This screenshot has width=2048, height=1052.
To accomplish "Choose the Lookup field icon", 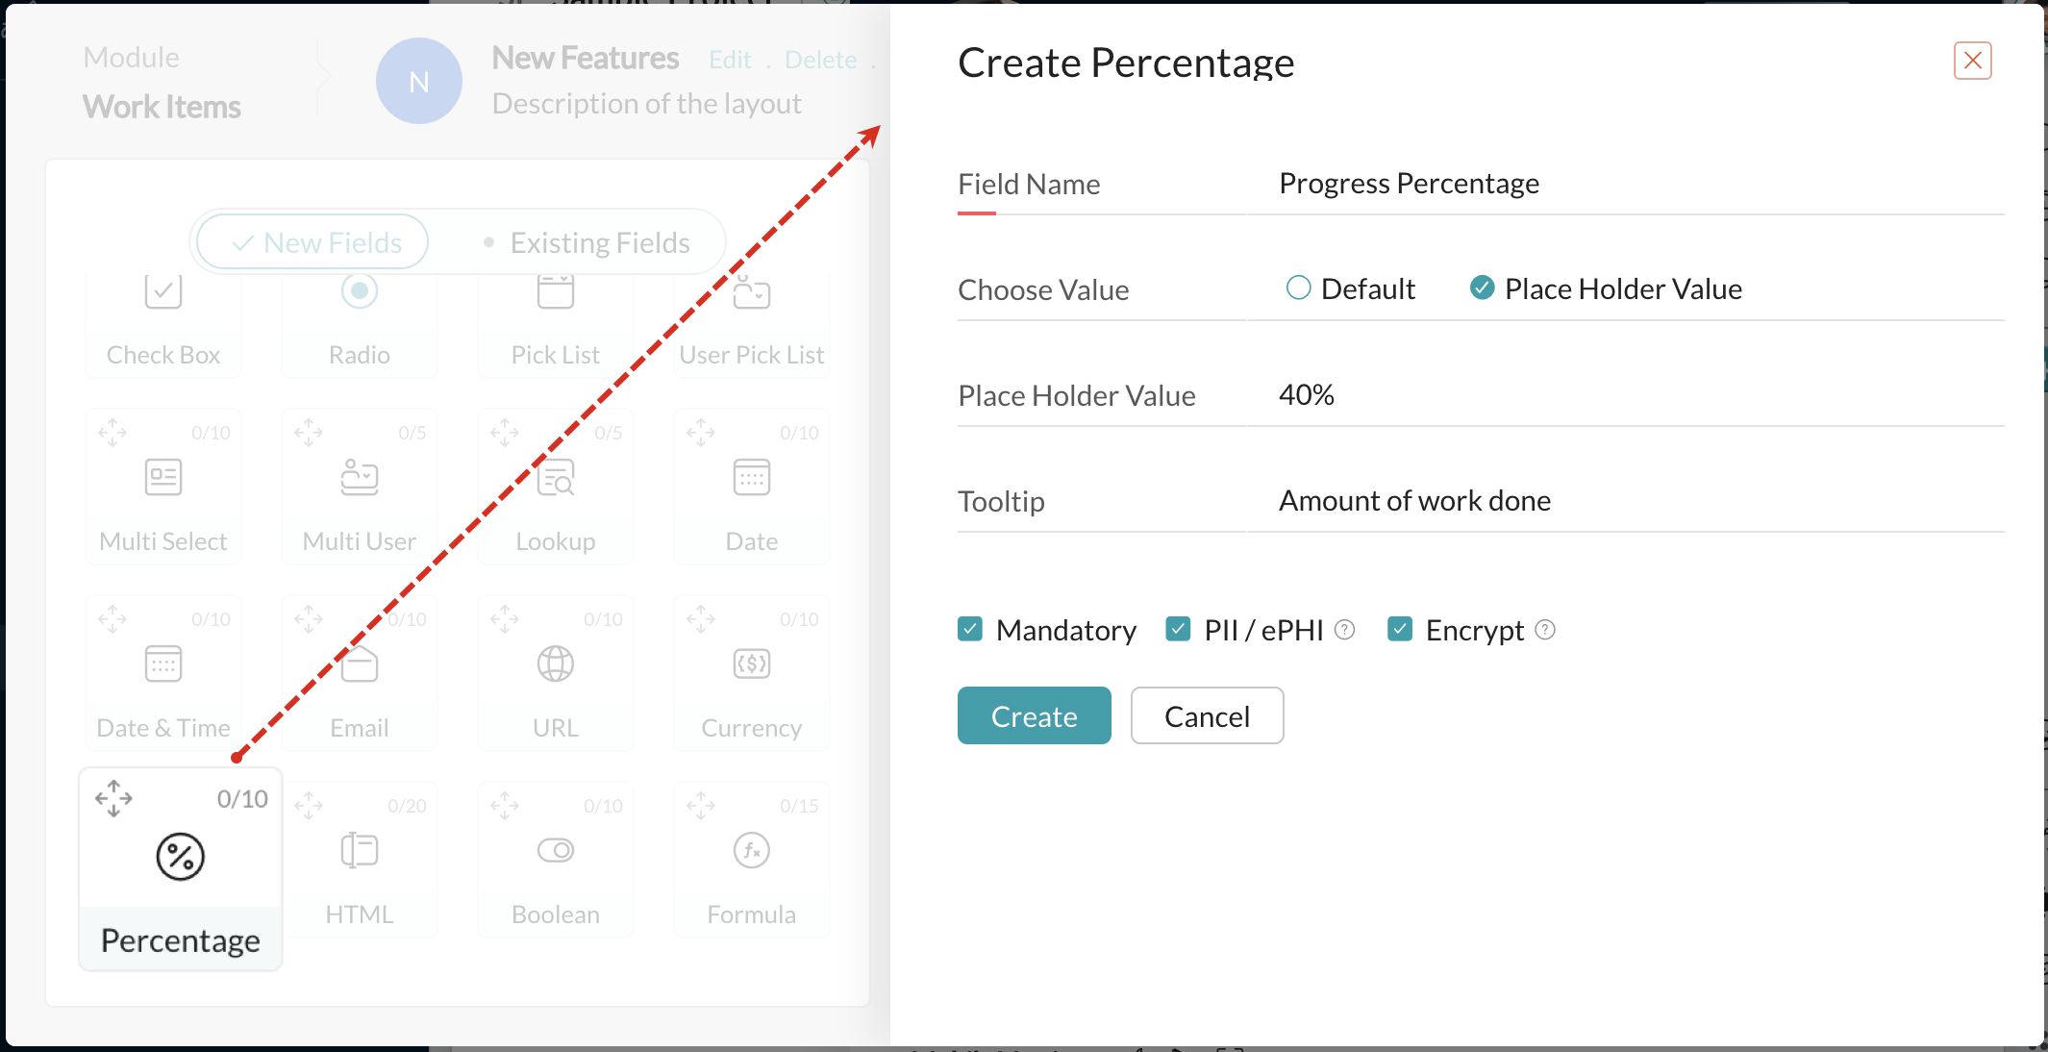I will tap(556, 477).
